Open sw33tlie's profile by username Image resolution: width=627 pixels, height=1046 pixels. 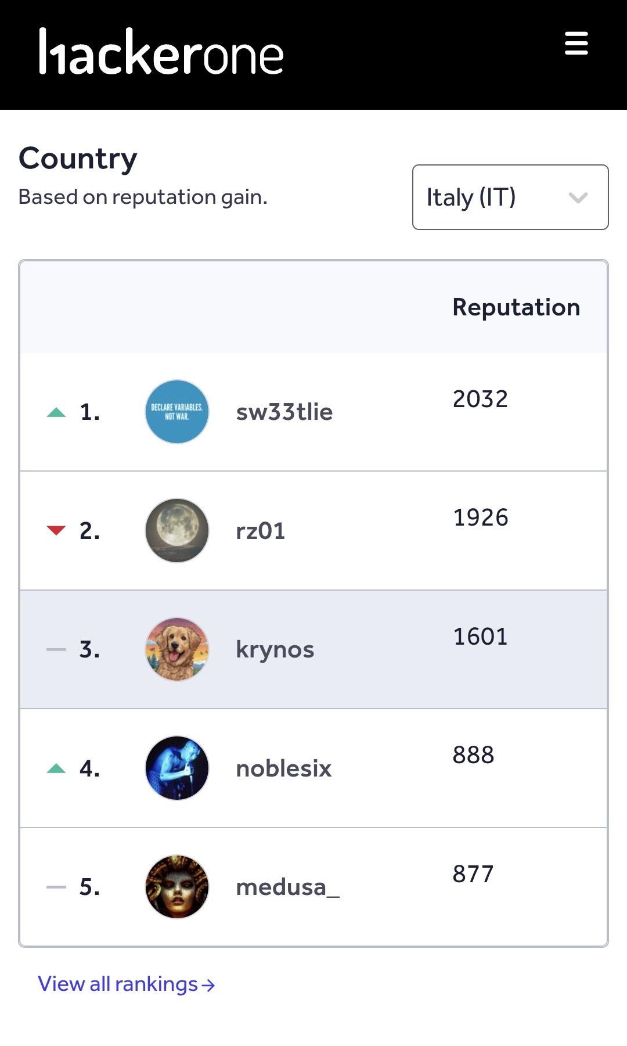[x=284, y=412]
